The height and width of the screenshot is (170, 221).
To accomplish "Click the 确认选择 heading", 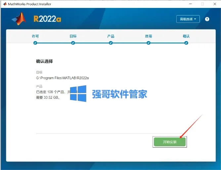I will 44,61.
